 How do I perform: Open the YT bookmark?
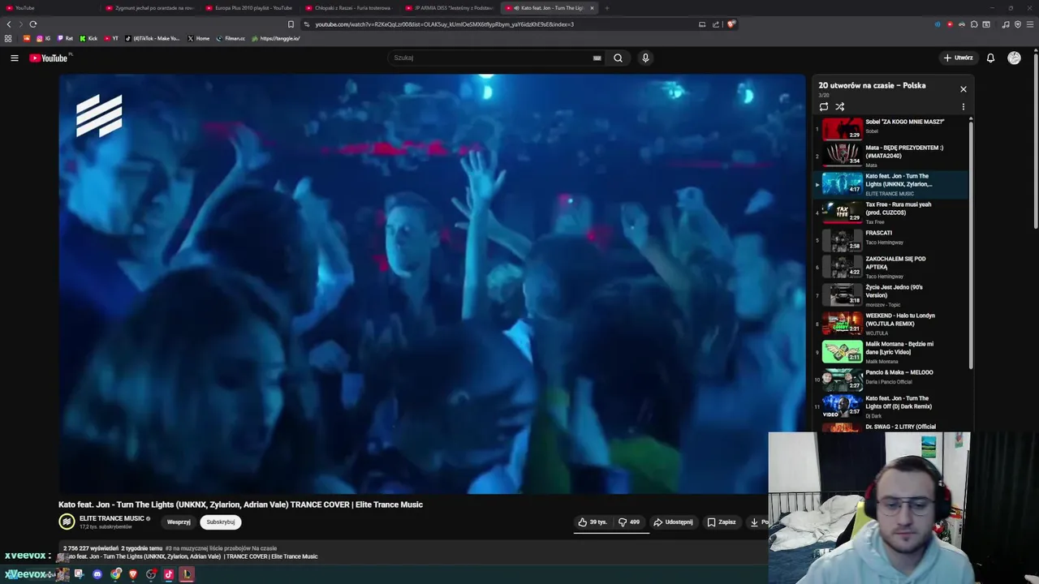point(111,38)
